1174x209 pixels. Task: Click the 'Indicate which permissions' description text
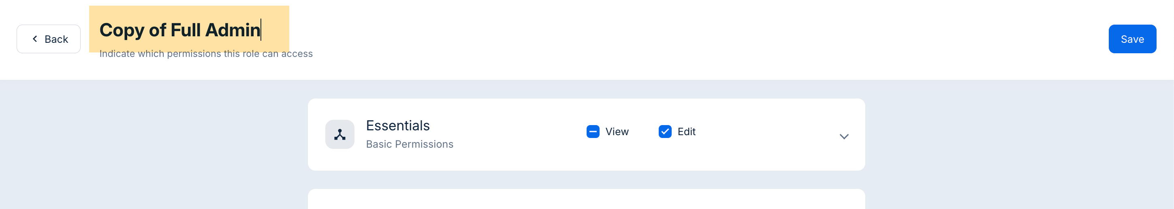[206, 54]
